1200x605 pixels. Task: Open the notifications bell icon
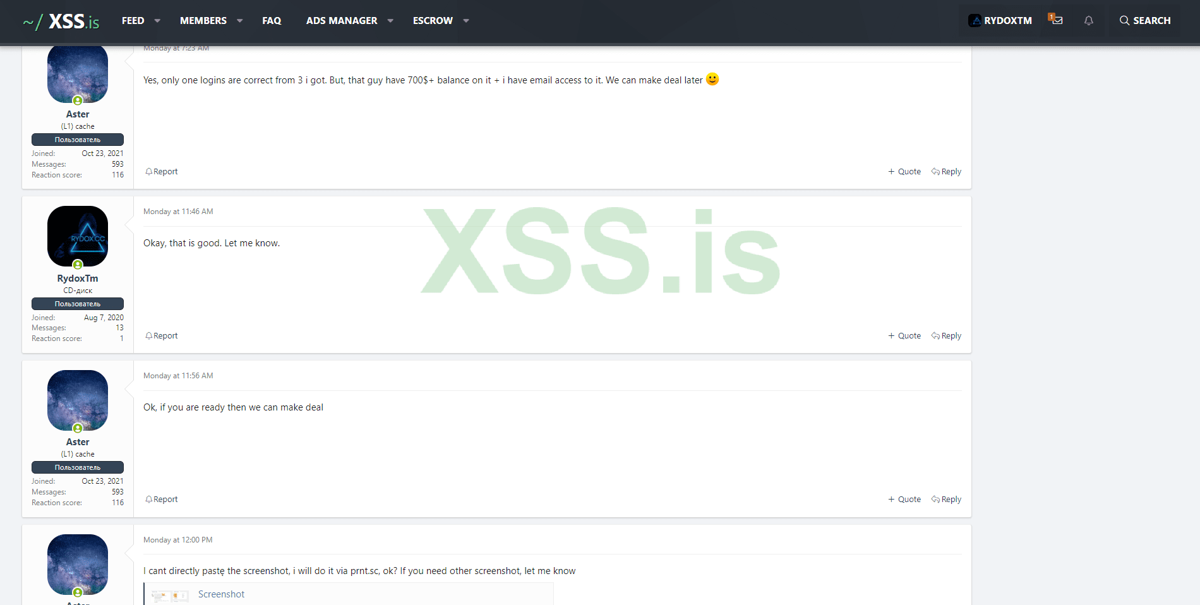point(1089,21)
